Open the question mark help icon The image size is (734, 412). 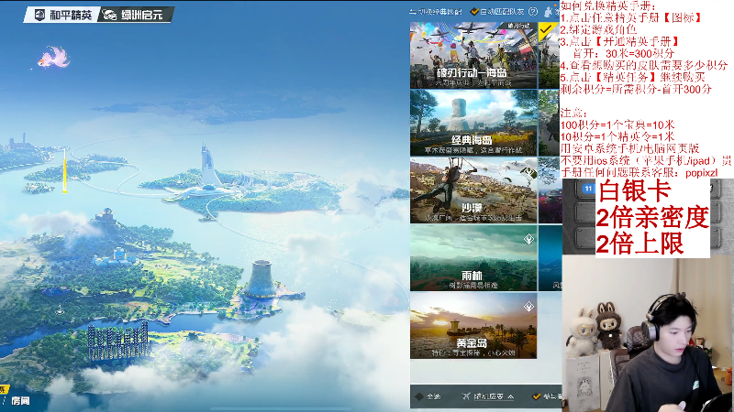point(533,11)
